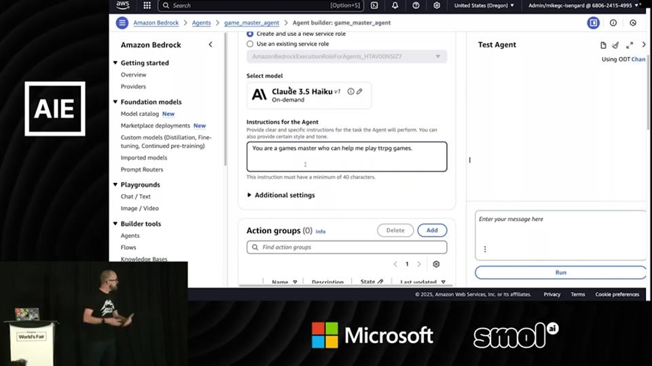Open the AWS services grid menu

pyautogui.click(x=147, y=5)
